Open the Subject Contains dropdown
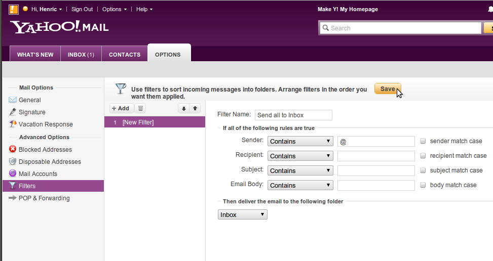This screenshot has width=493, height=261. tap(300, 170)
